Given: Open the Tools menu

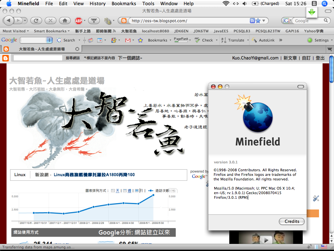Looking at the screenshot, I should tap(148, 4).
